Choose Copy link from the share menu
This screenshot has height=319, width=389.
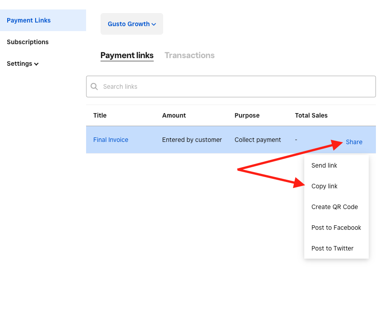336,186
